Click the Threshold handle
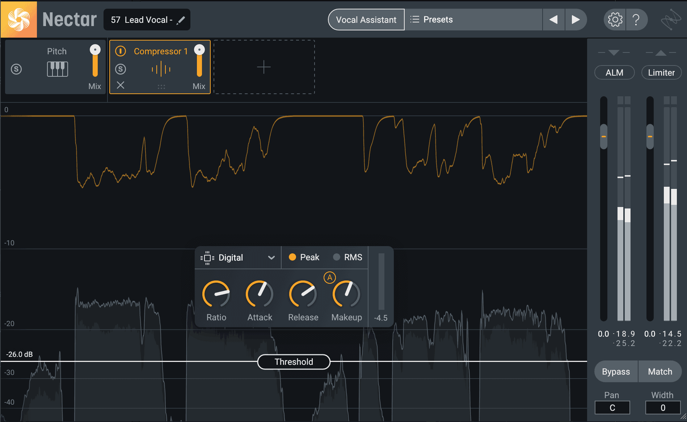The width and height of the screenshot is (687, 422). (x=294, y=362)
